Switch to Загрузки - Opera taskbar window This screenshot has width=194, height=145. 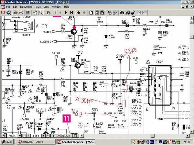click(36, 142)
